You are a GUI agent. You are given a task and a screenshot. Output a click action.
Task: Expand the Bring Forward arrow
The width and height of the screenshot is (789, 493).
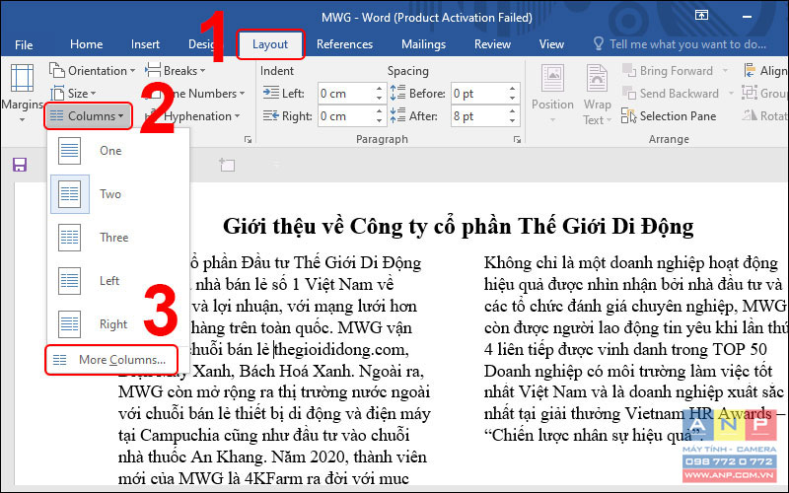725,71
